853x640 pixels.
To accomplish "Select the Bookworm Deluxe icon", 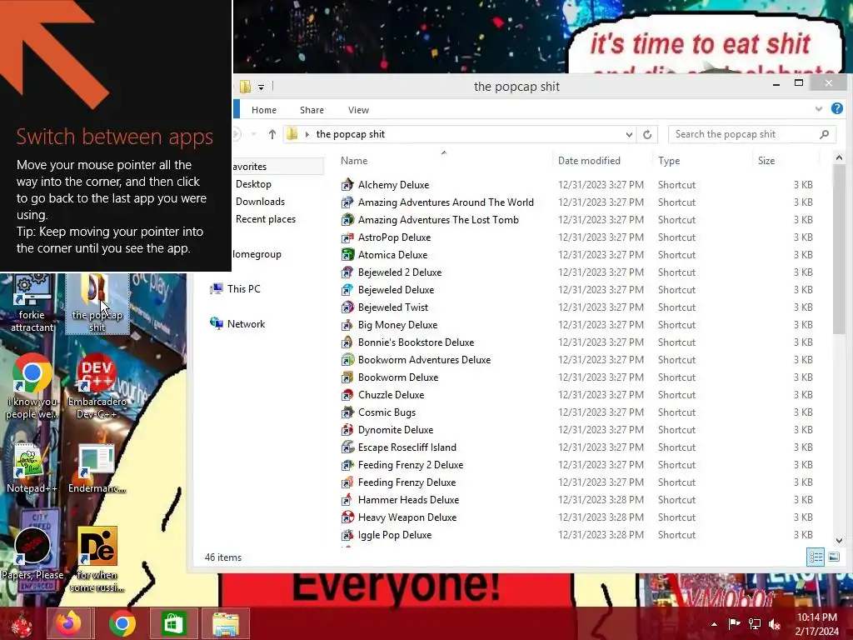I will [347, 377].
